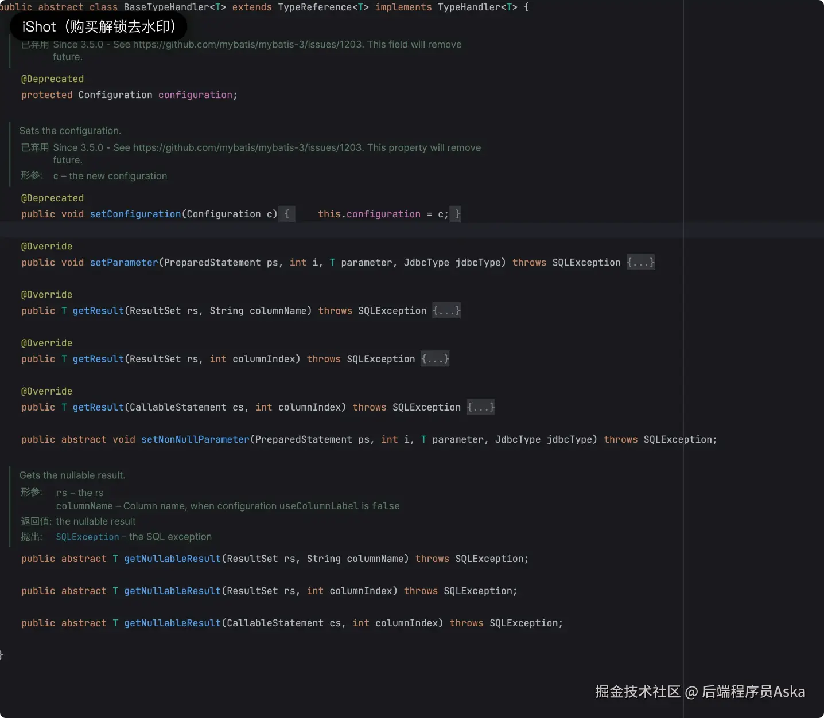Open GitHub issue link in 'This property will remove' doc
The width and height of the screenshot is (824, 718).
point(247,148)
